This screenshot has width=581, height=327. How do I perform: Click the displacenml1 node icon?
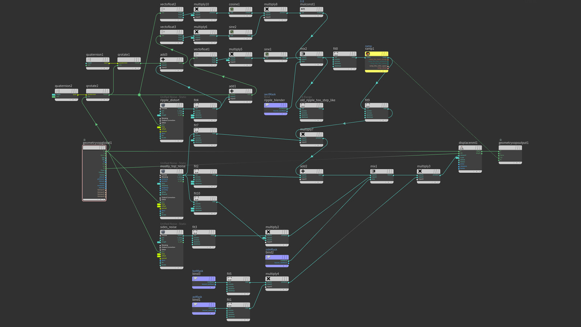click(462, 148)
